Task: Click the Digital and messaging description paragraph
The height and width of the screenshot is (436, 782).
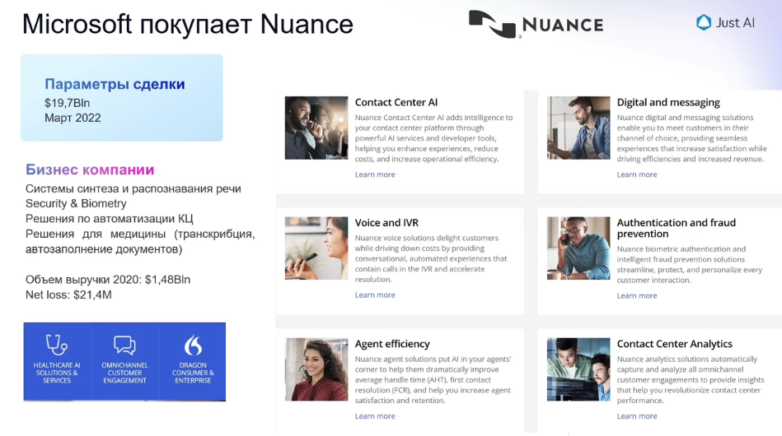Action: click(691, 138)
